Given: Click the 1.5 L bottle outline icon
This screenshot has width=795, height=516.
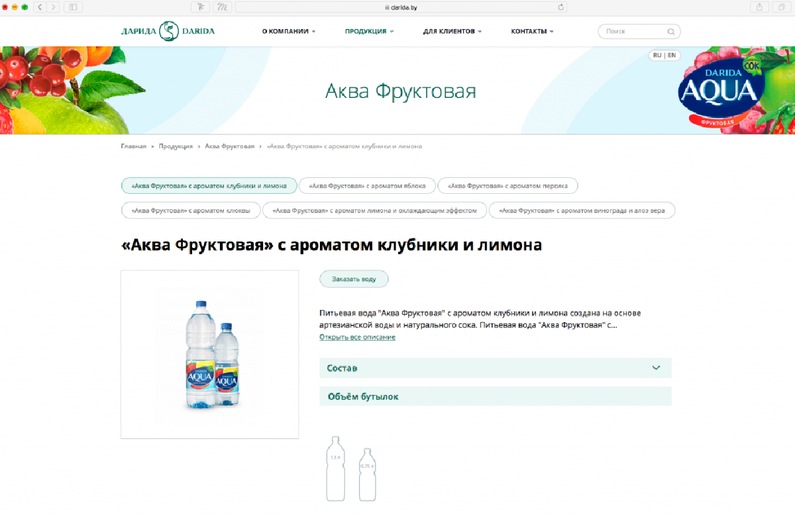Looking at the screenshot, I should tap(335, 468).
